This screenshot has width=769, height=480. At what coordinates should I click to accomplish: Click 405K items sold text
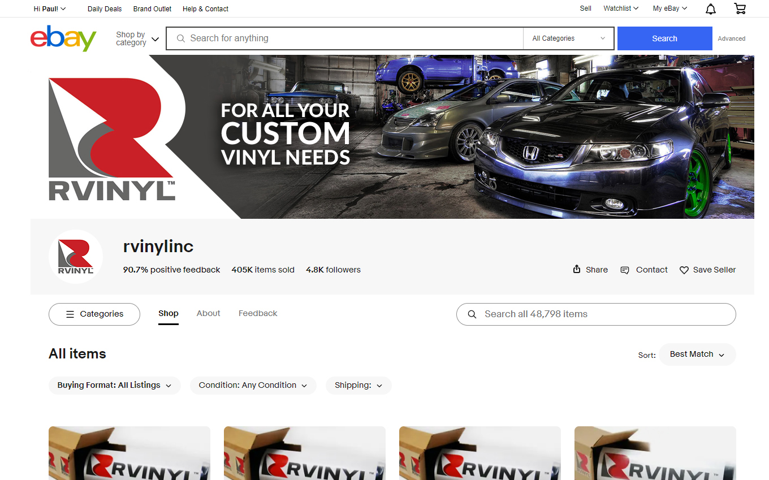263,270
